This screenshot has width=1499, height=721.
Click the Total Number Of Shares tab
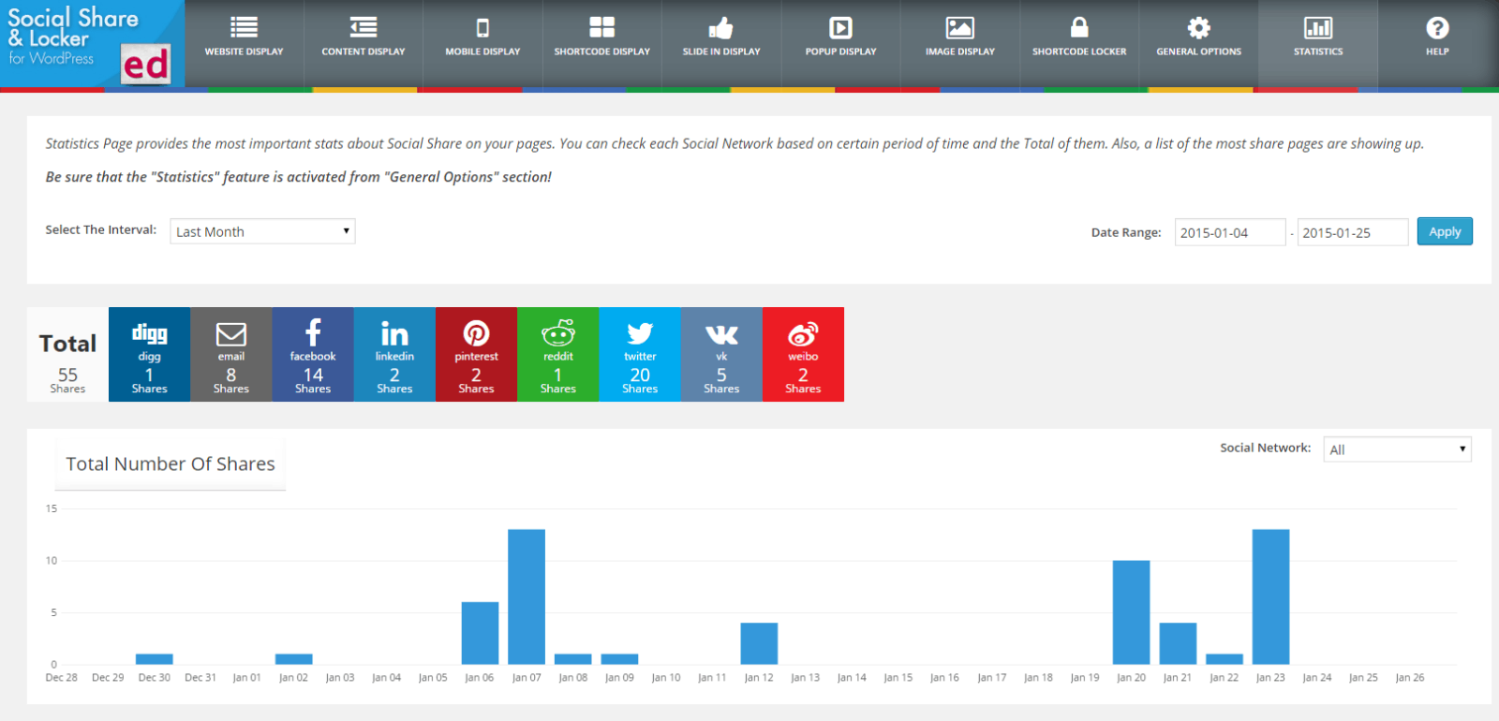point(171,463)
